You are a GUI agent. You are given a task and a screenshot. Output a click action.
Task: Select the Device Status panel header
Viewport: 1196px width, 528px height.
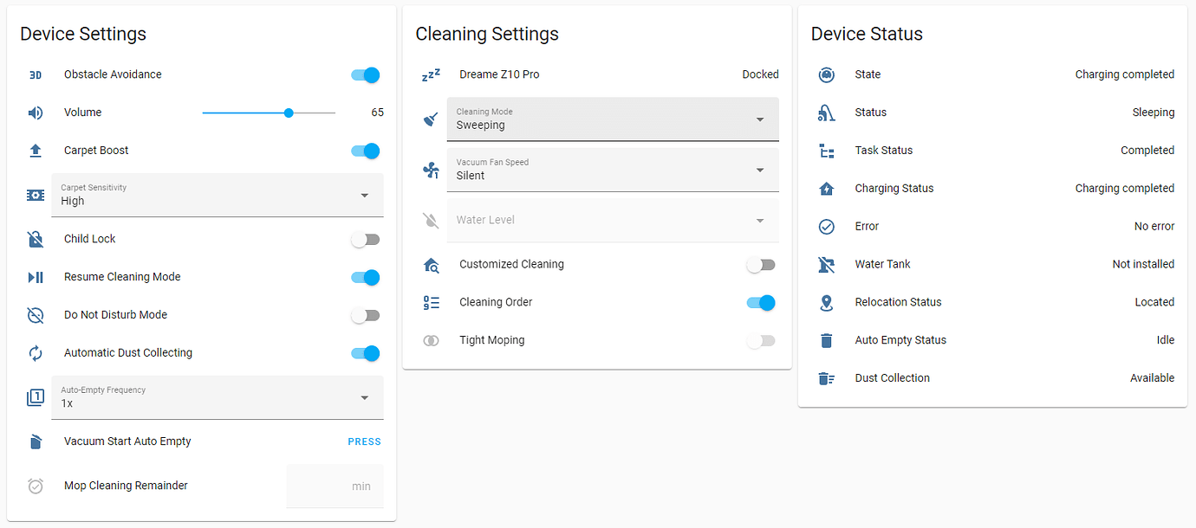[x=867, y=34]
